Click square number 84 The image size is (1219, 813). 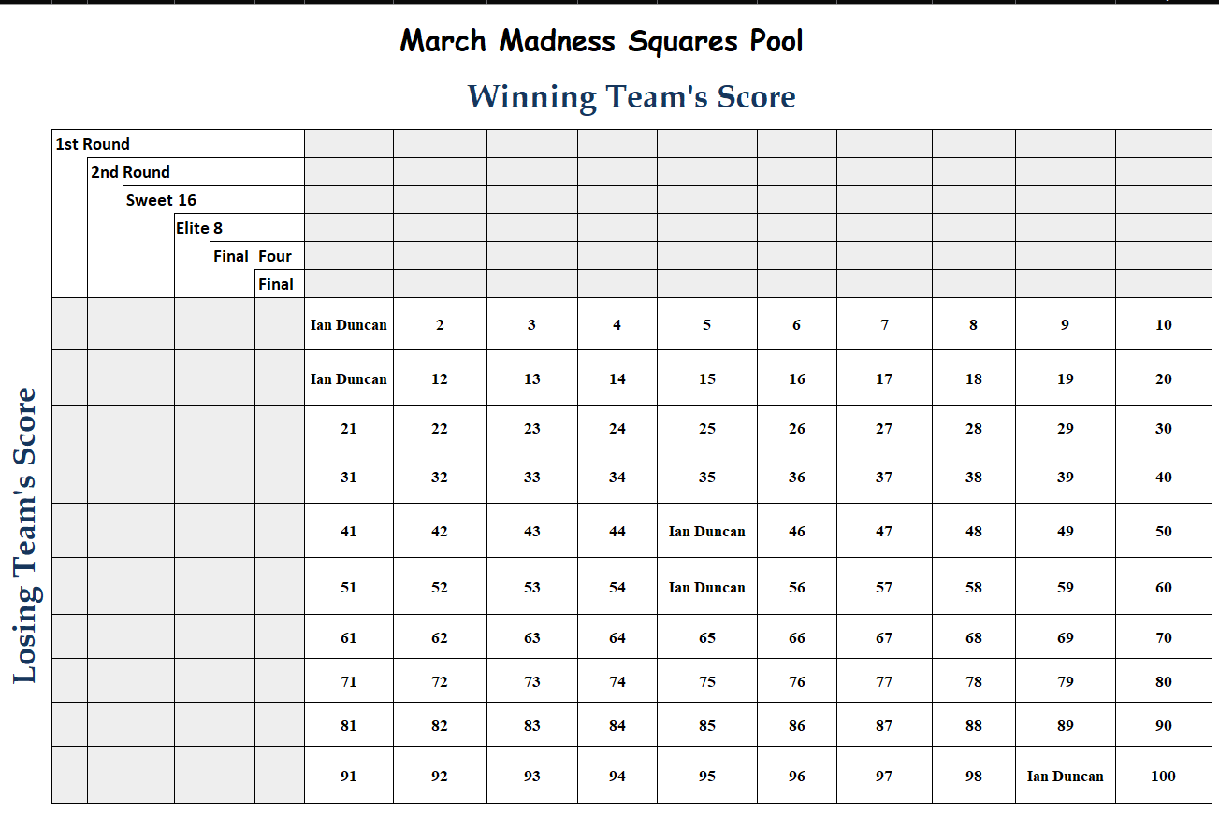pos(617,726)
